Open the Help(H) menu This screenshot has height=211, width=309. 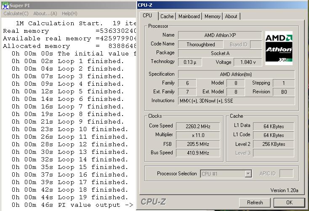click(x=69, y=13)
